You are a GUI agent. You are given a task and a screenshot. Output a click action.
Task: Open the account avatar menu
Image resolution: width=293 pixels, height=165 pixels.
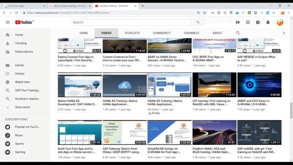[280, 22]
